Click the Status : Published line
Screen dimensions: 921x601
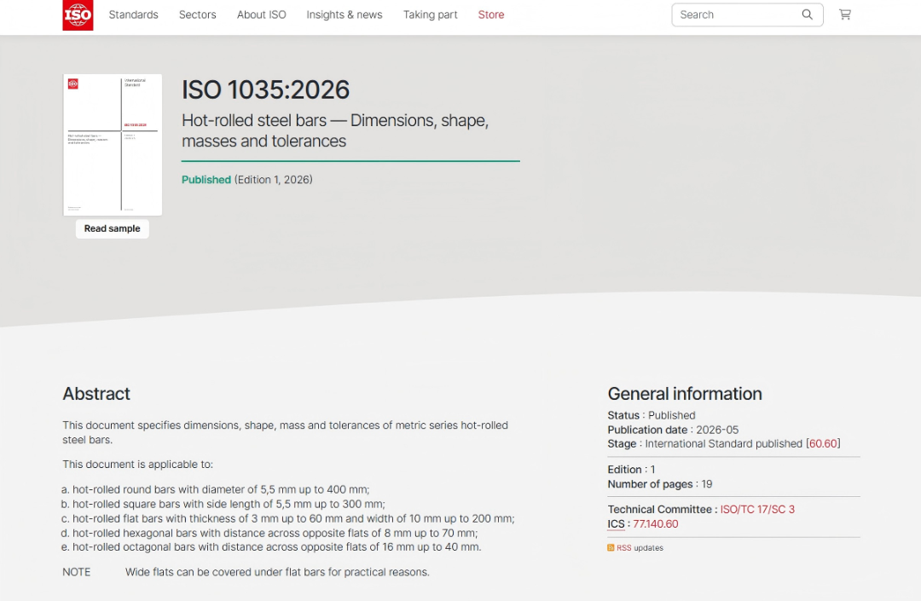point(652,415)
